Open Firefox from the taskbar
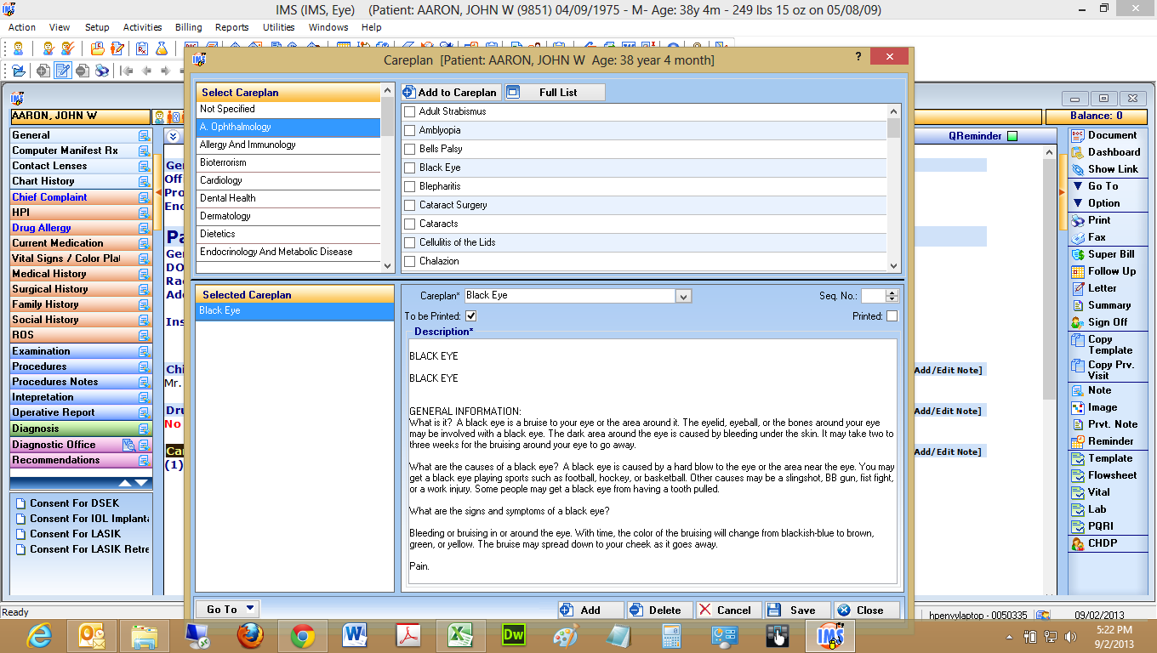The width and height of the screenshot is (1157, 653). [x=250, y=635]
